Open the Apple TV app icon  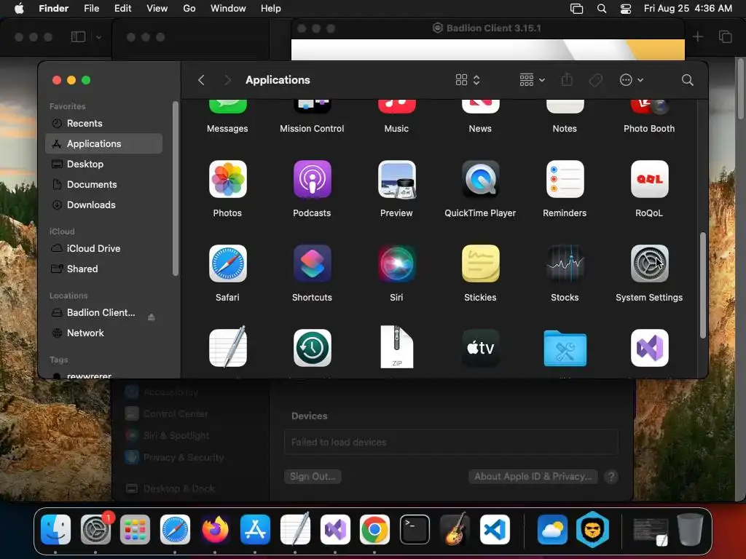tap(481, 348)
